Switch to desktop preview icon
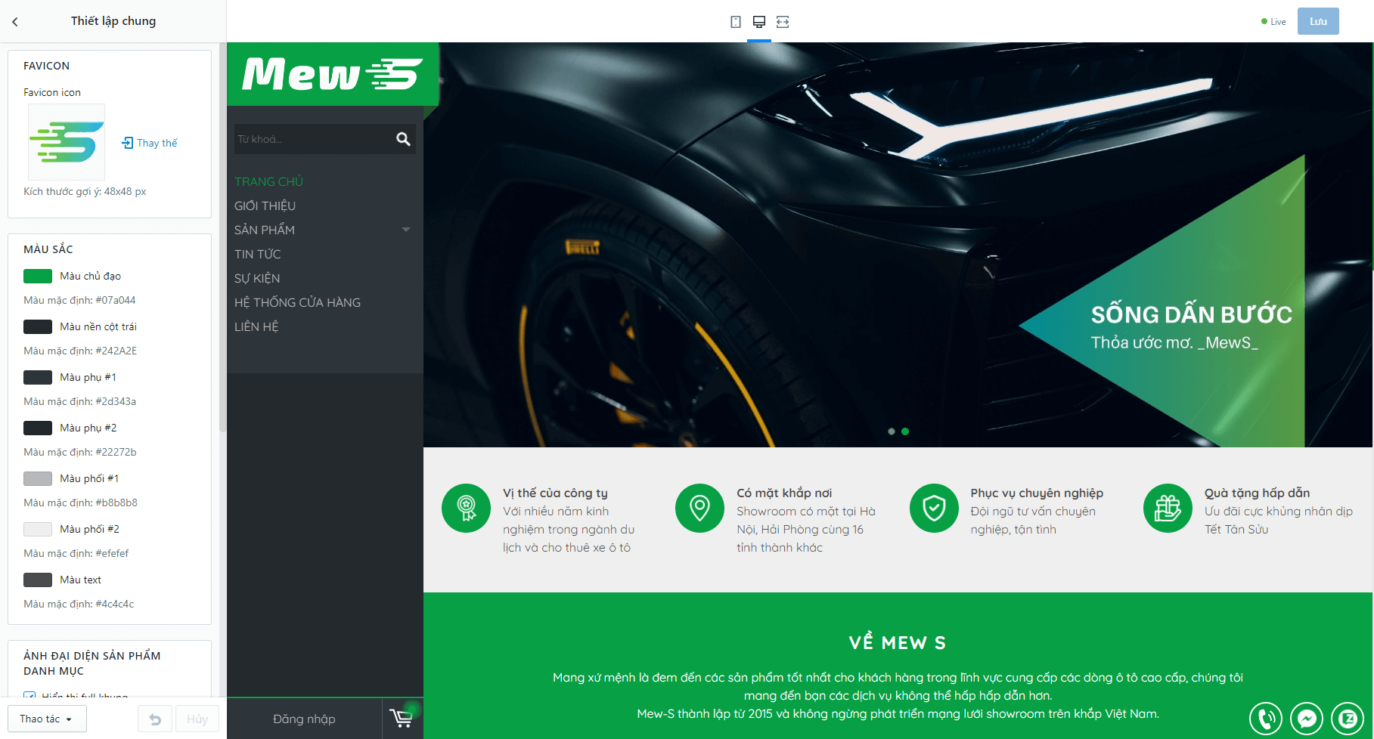The width and height of the screenshot is (1374, 739). 759,22
